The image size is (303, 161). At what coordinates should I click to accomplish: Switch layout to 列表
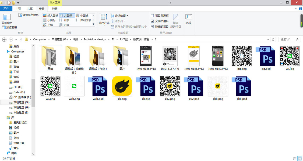(x=65, y=20)
